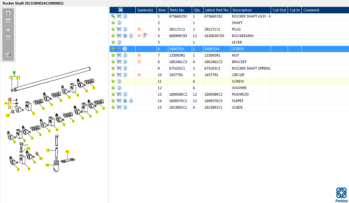The height and width of the screenshot is (203, 349).
Task: Open the note symbol on ROCKERARM row
Action: [145, 35]
